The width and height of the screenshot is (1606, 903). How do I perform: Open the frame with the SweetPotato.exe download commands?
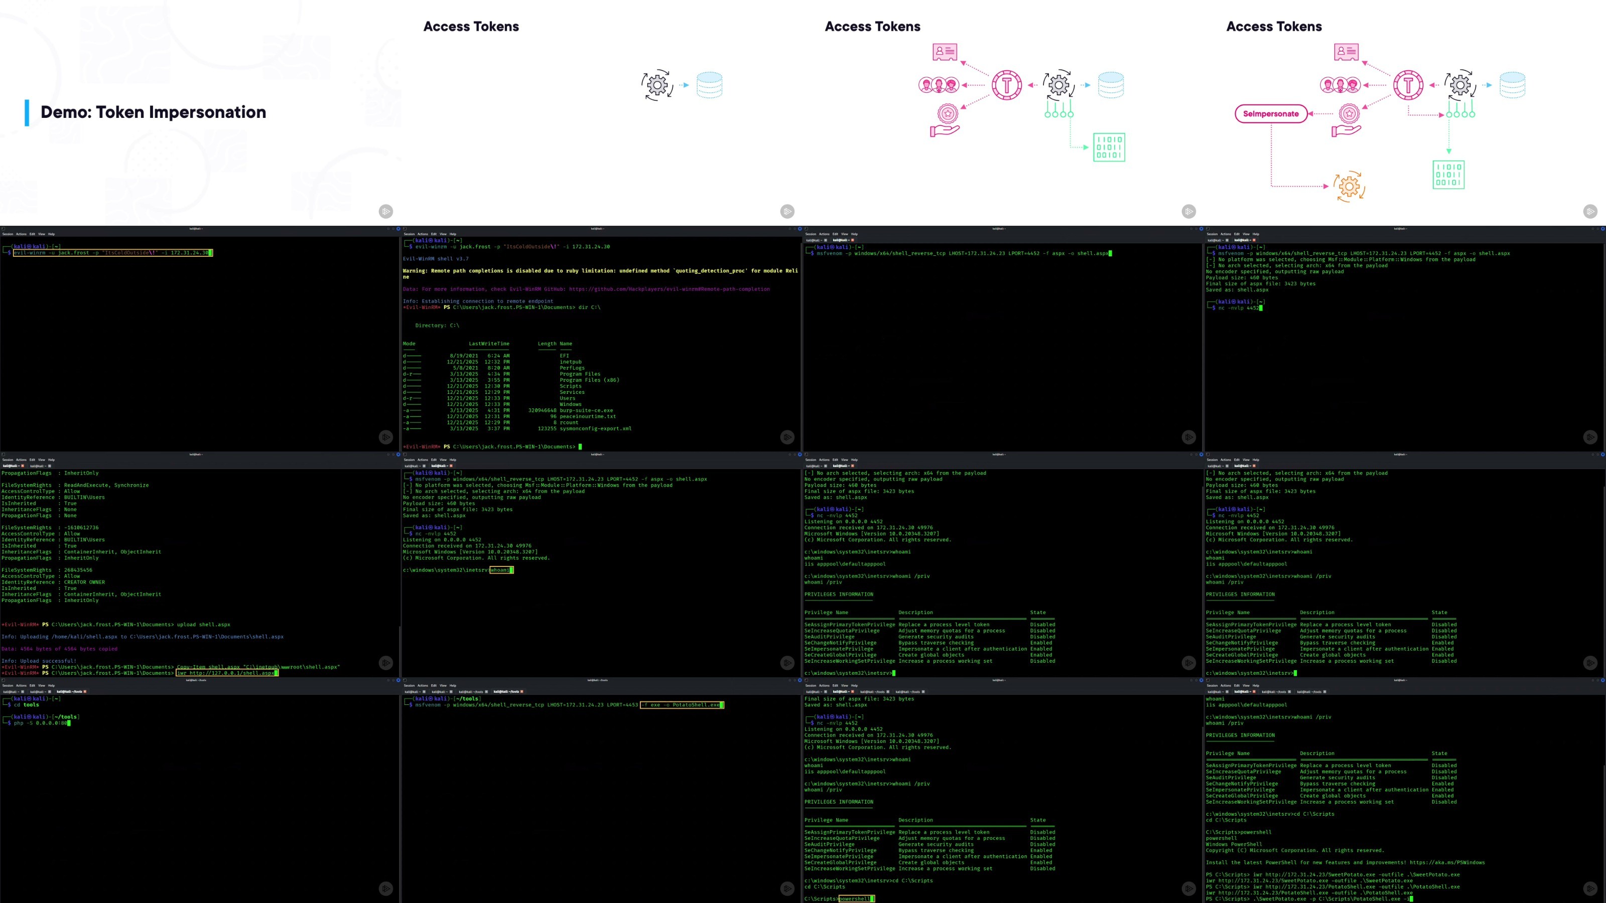pyautogui.click(x=1405, y=790)
